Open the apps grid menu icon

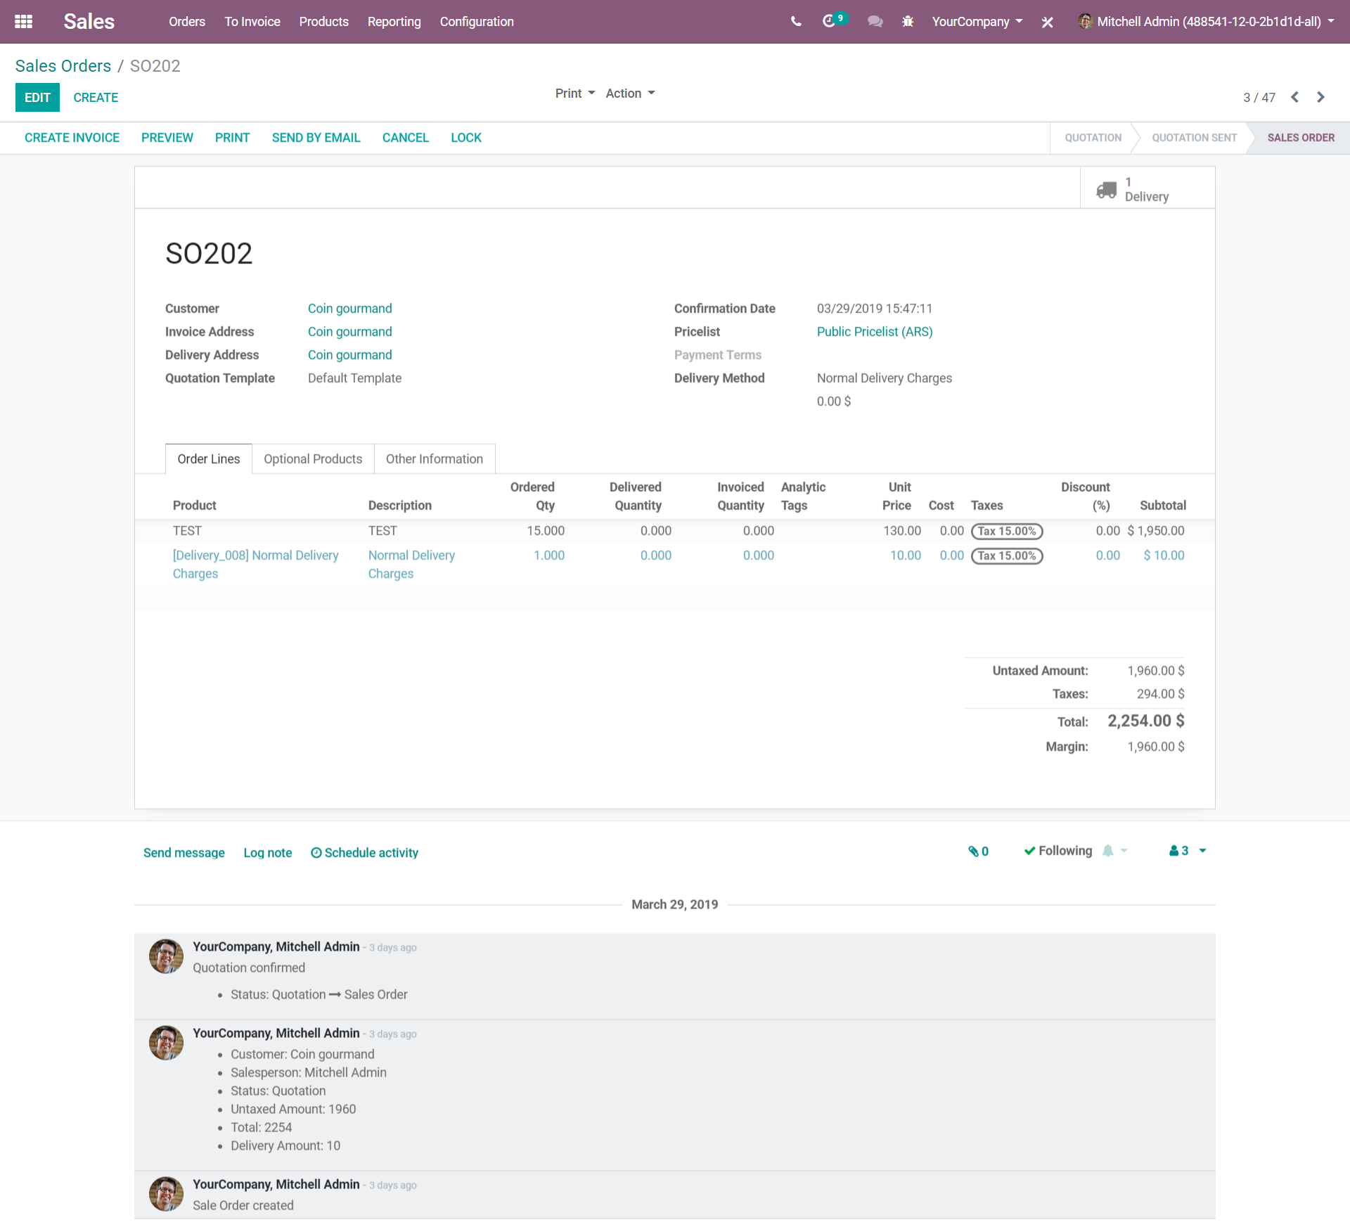click(23, 22)
